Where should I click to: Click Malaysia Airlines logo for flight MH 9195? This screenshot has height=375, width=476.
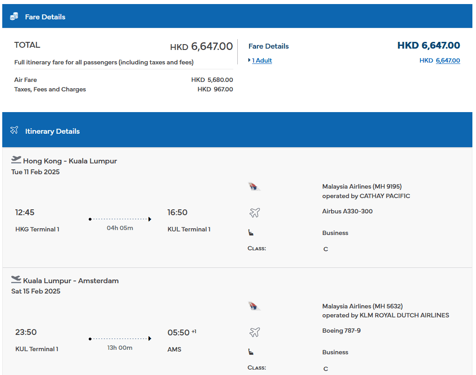coord(254,187)
